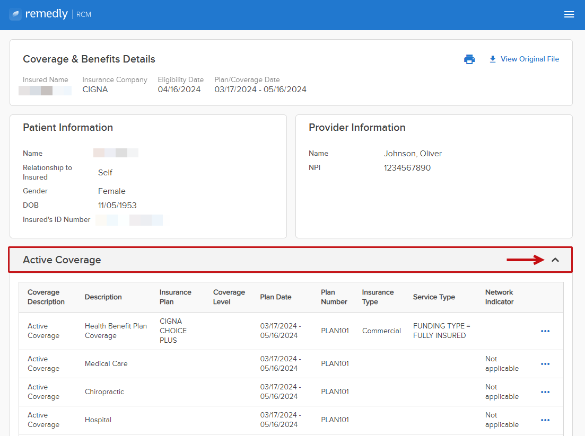
Task: Click the Relationship value Self
Action: click(x=105, y=173)
